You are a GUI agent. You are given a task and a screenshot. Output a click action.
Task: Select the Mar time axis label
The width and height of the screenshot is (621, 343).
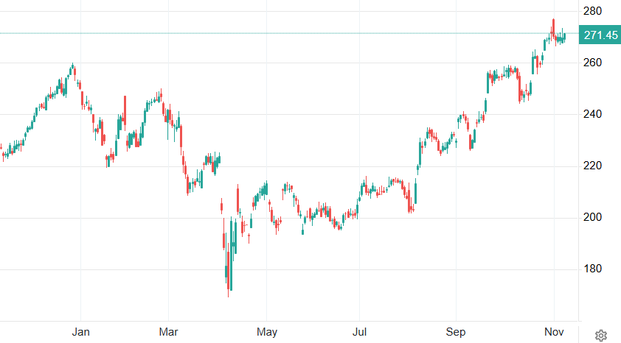click(170, 332)
